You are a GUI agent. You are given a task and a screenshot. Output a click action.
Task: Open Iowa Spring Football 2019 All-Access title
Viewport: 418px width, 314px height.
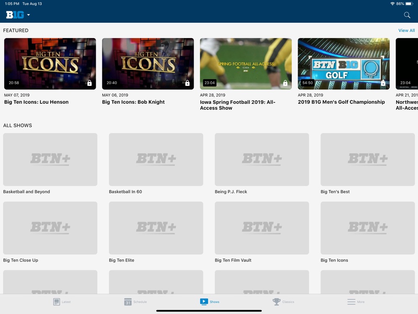[x=238, y=105]
